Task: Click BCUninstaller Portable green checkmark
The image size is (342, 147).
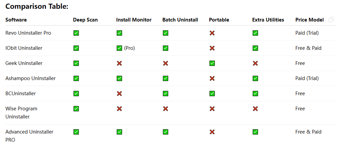Action: tap(212, 94)
